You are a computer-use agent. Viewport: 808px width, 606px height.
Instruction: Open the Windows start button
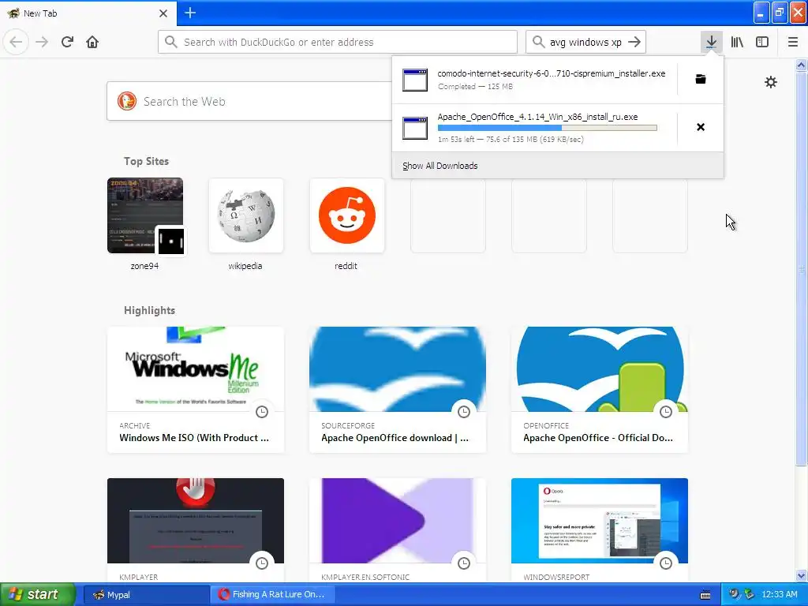[x=38, y=594]
